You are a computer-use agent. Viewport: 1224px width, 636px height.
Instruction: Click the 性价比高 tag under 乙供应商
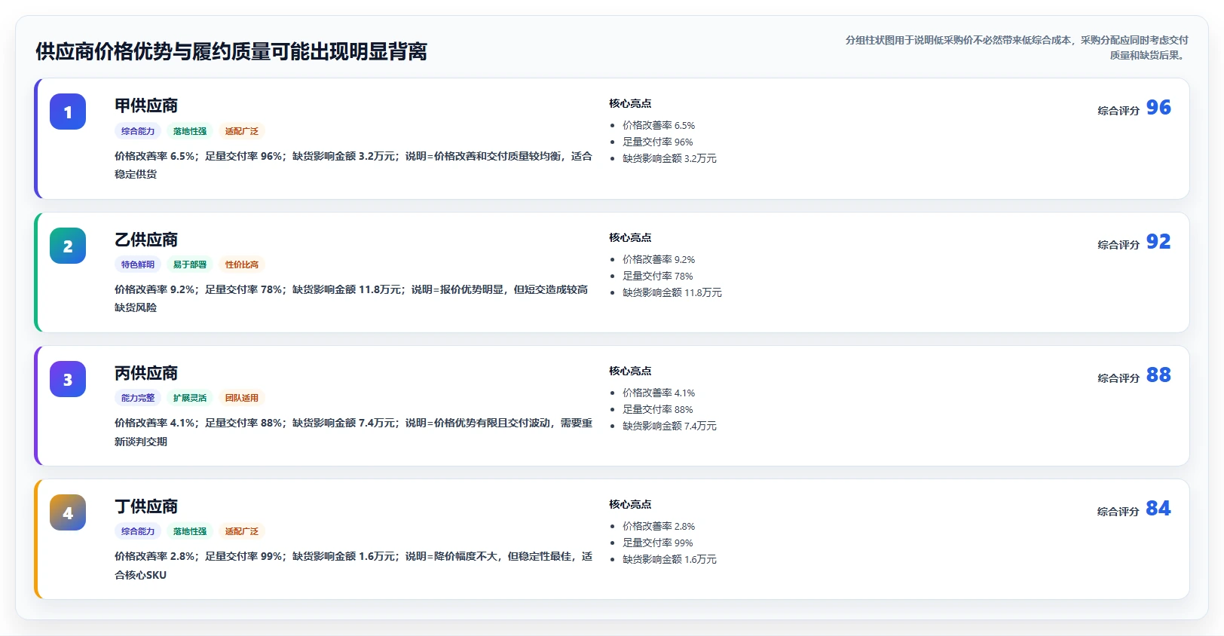[x=242, y=264]
